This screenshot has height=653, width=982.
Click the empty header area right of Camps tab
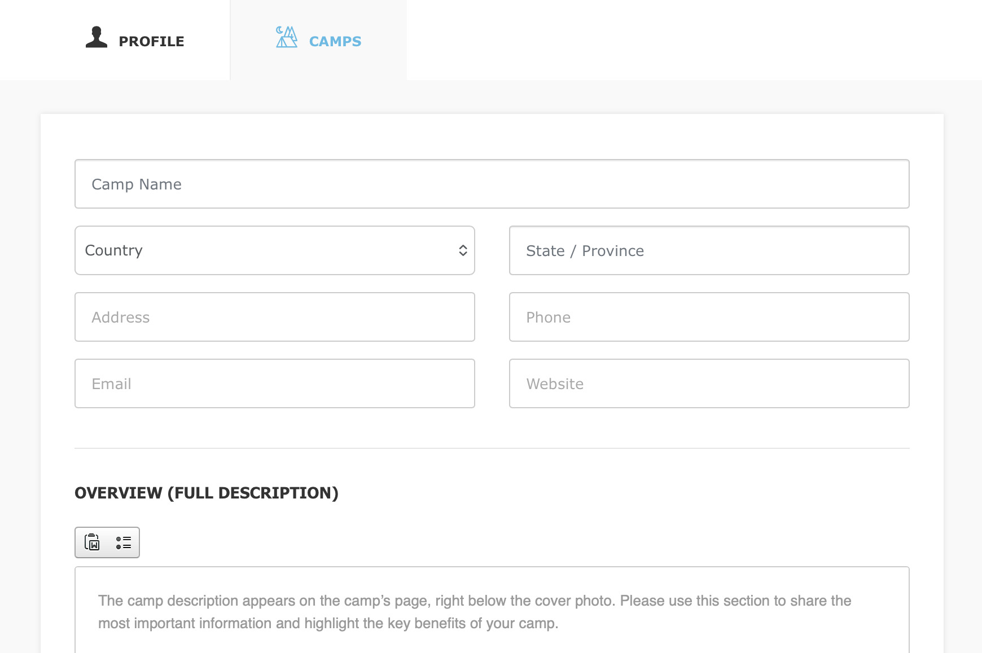694,39
